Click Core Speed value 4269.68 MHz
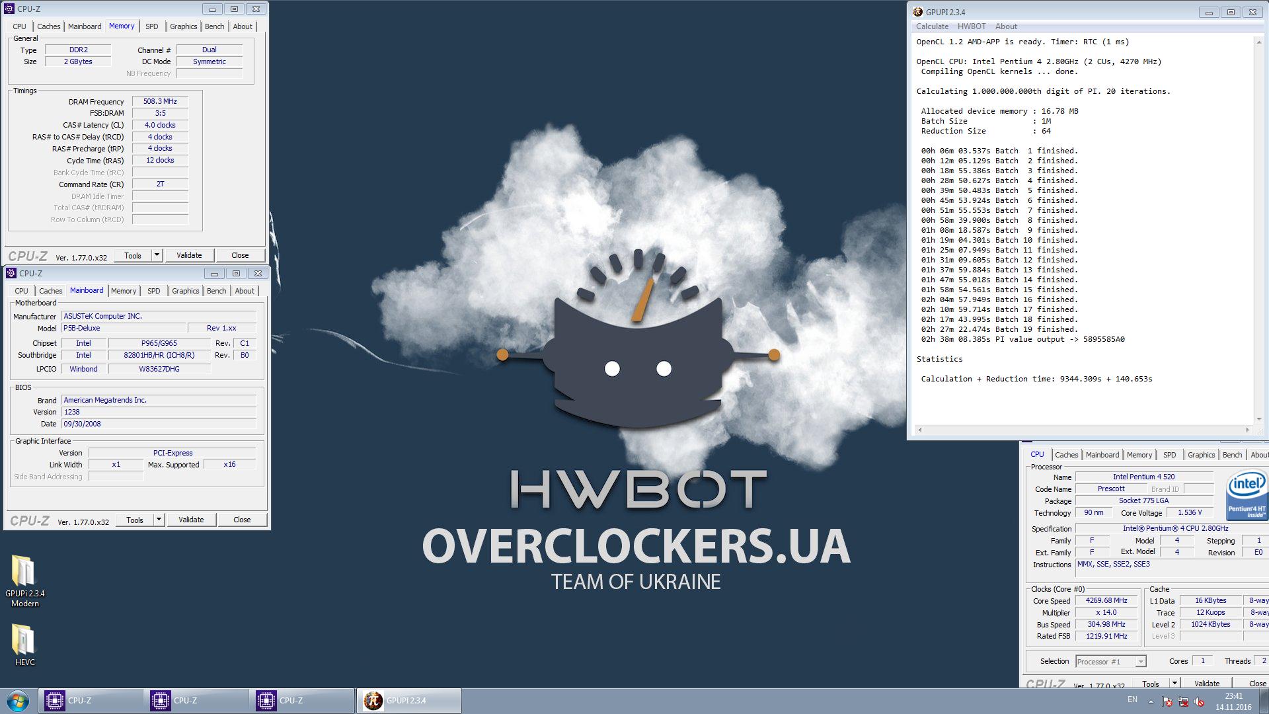The width and height of the screenshot is (1269, 714). coord(1106,600)
